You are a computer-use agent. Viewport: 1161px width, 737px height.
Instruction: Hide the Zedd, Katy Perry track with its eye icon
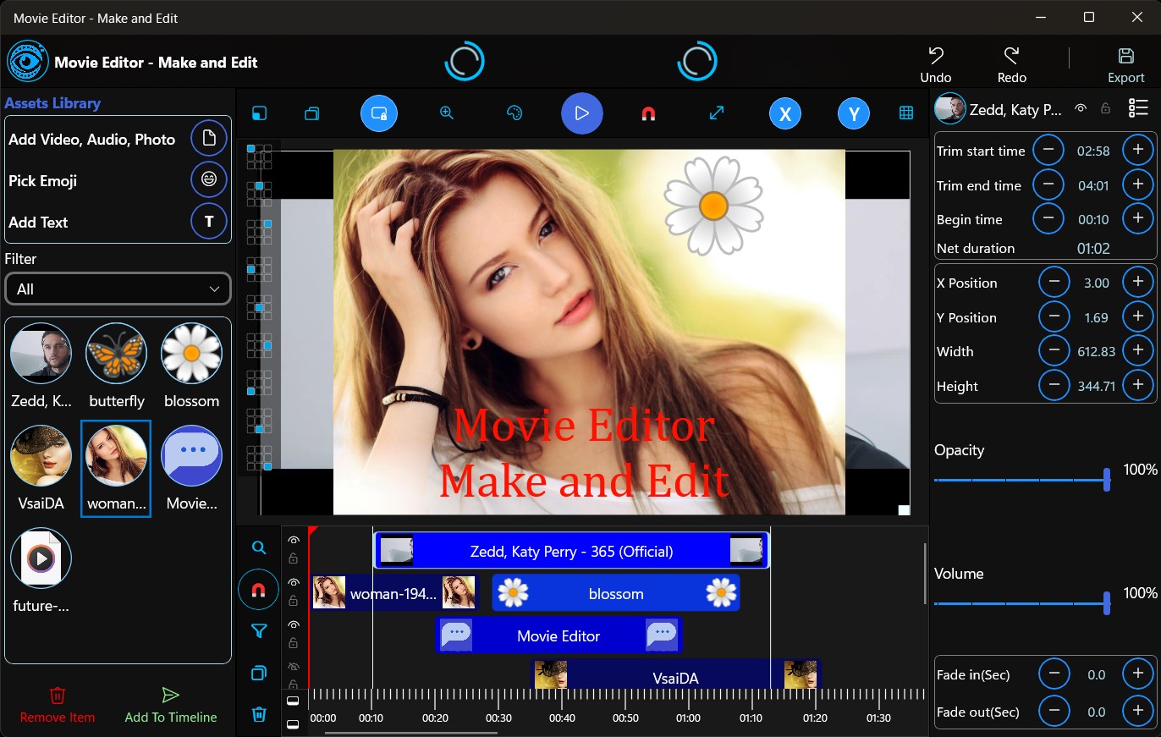tap(294, 540)
